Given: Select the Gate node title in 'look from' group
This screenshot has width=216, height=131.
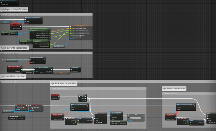Looking at the screenshot, I should (100, 113).
